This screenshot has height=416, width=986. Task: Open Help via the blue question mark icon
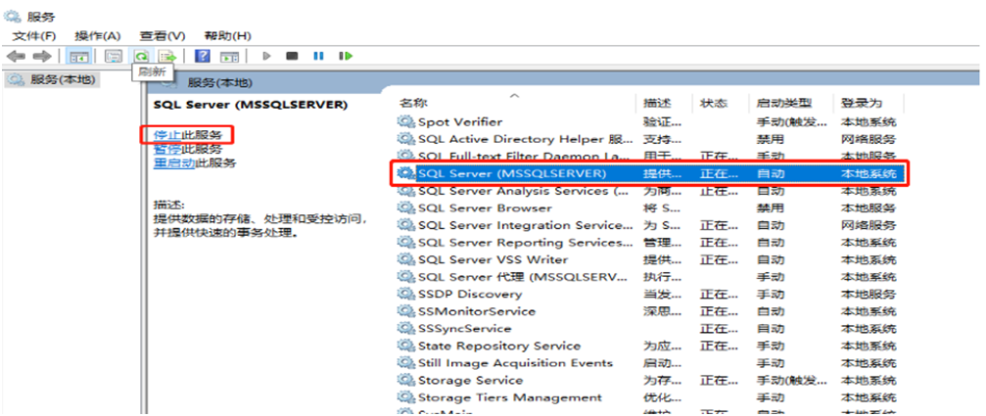[x=203, y=57]
